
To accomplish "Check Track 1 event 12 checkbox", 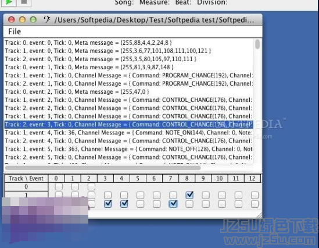I will 255,195.
